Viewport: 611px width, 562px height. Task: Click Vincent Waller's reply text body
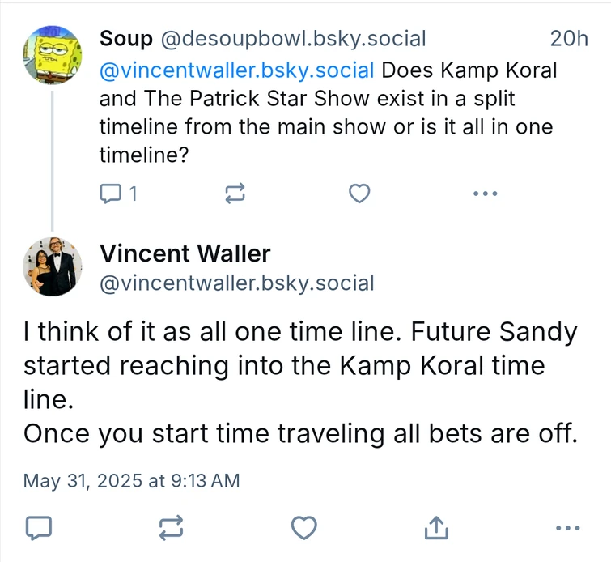(299, 382)
